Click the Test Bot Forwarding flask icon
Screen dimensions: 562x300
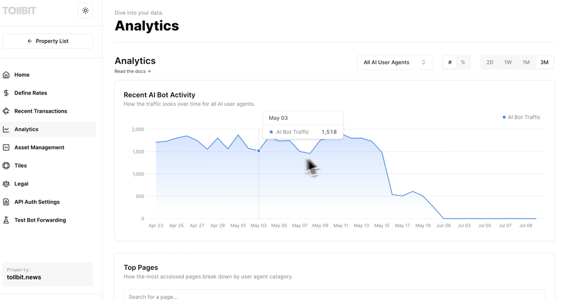[6, 220]
